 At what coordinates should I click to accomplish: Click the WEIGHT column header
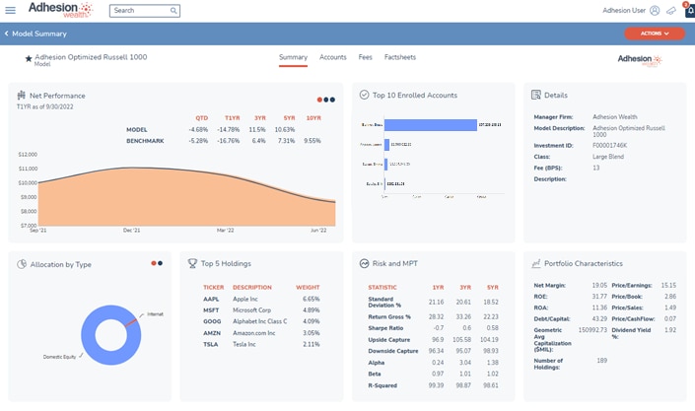(x=308, y=287)
